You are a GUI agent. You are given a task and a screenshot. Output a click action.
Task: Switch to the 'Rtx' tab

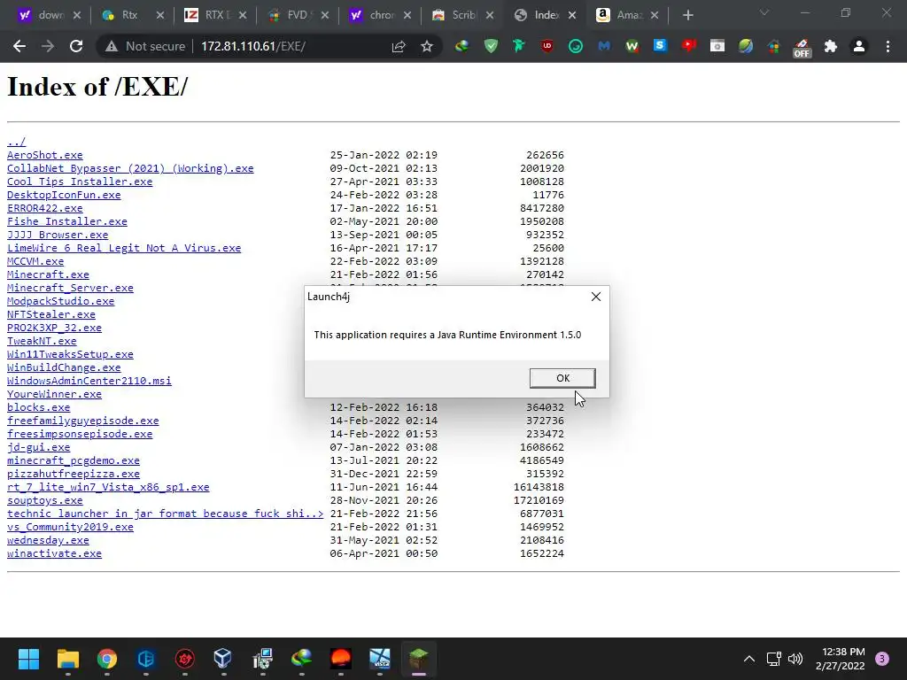coord(132,15)
